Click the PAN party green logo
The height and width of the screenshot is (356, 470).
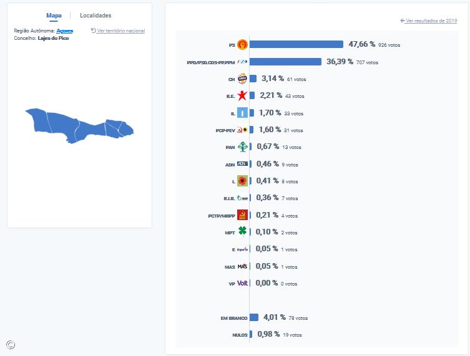[242, 147]
